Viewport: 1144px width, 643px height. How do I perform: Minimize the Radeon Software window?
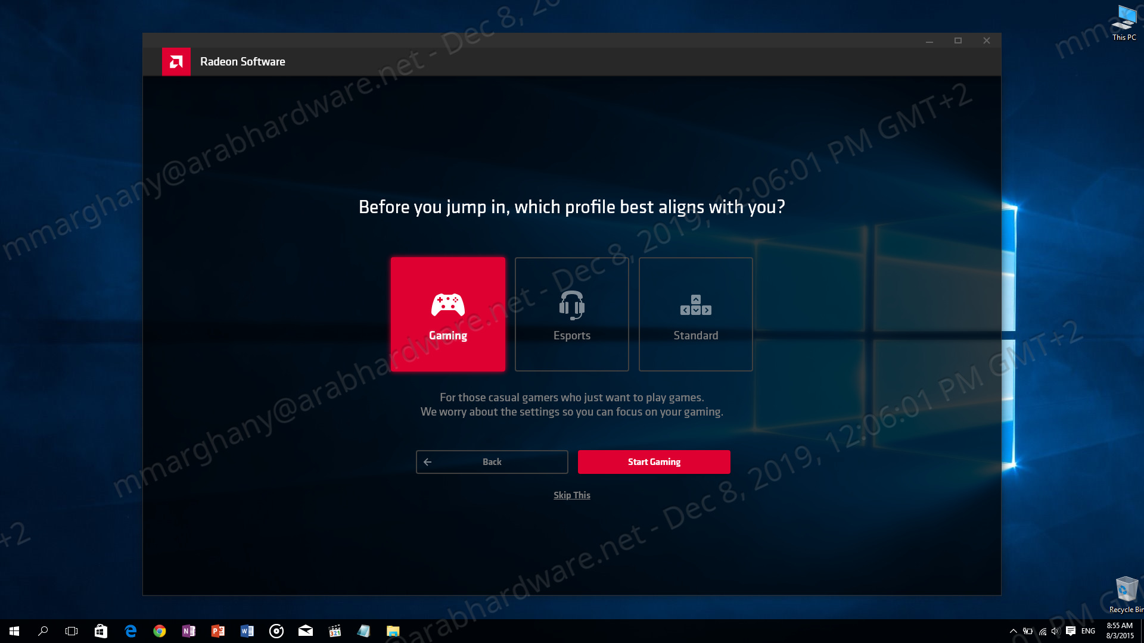tap(929, 40)
